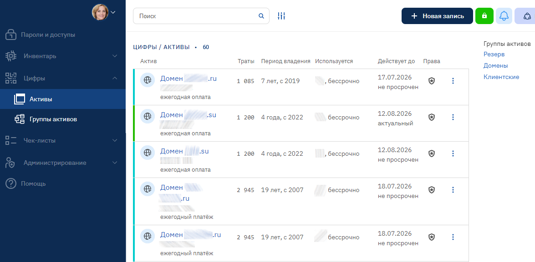The height and width of the screenshot is (262, 535).
Task: Click the Администрирование user-shield icon
Action: tap(10, 163)
